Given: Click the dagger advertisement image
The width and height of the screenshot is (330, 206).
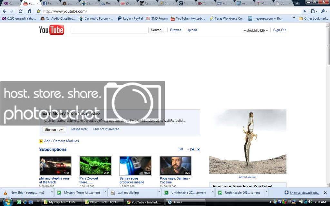Looking at the screenshot, I should click(x=248, y=142).
